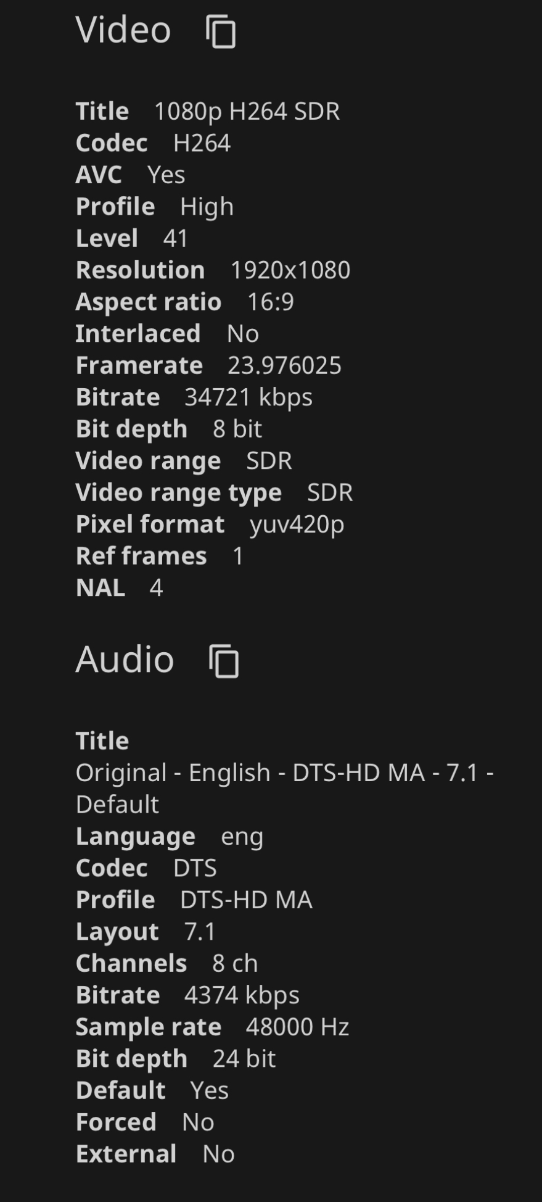
Task: Select the 48000 Hz sample rate
Action: (x=297, y=1027)
